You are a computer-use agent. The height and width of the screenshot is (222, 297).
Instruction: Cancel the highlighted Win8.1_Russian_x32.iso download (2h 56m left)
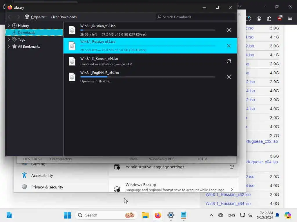coord(229,46)
